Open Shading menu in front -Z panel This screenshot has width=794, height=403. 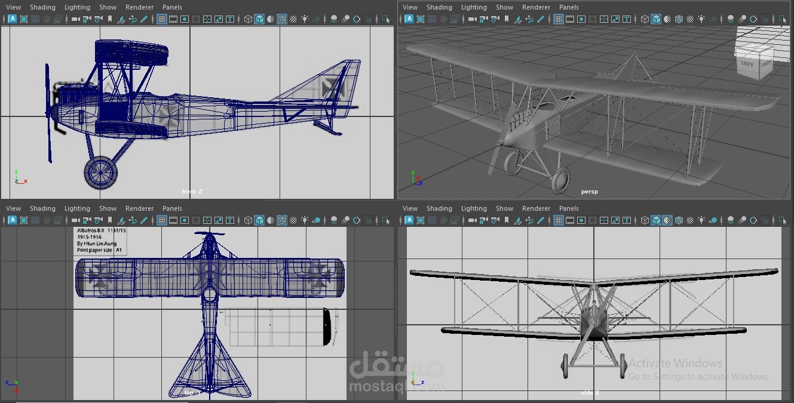42,7
